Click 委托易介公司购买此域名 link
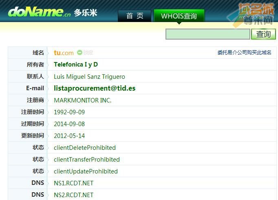Screen dimensions: 278x200 click(244, 53)
